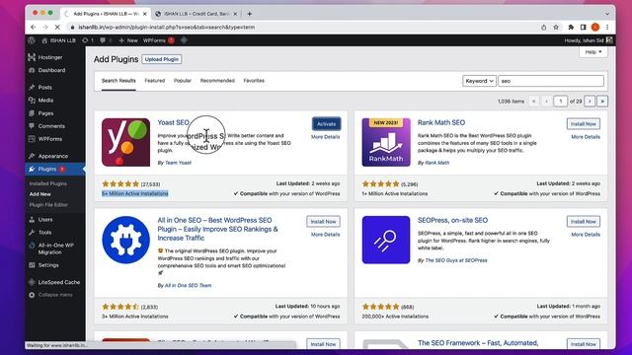Click the share icon in address bar
Screen dimensions: 632x355
coord(543,28)
